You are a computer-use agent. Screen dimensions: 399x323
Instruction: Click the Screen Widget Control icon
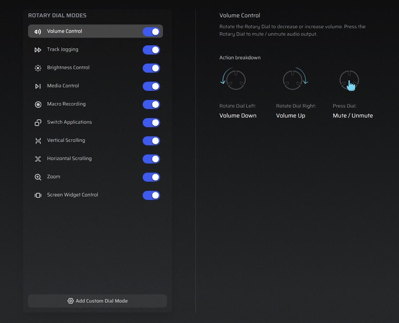tap(38, 195)
